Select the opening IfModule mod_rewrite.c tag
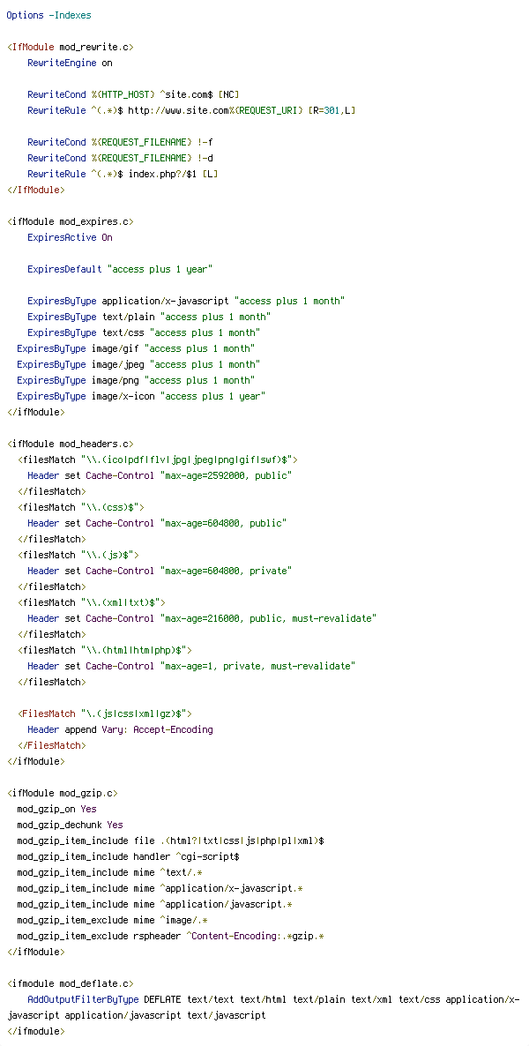Viewport: 529px width, 1046px height. 70,47
